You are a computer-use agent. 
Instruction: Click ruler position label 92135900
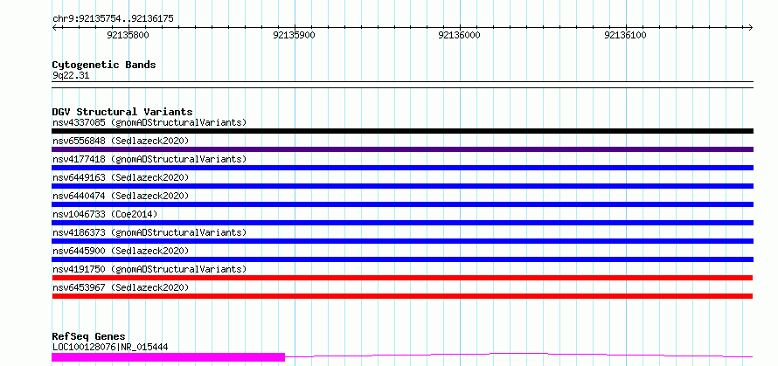[x=294, y=35]
